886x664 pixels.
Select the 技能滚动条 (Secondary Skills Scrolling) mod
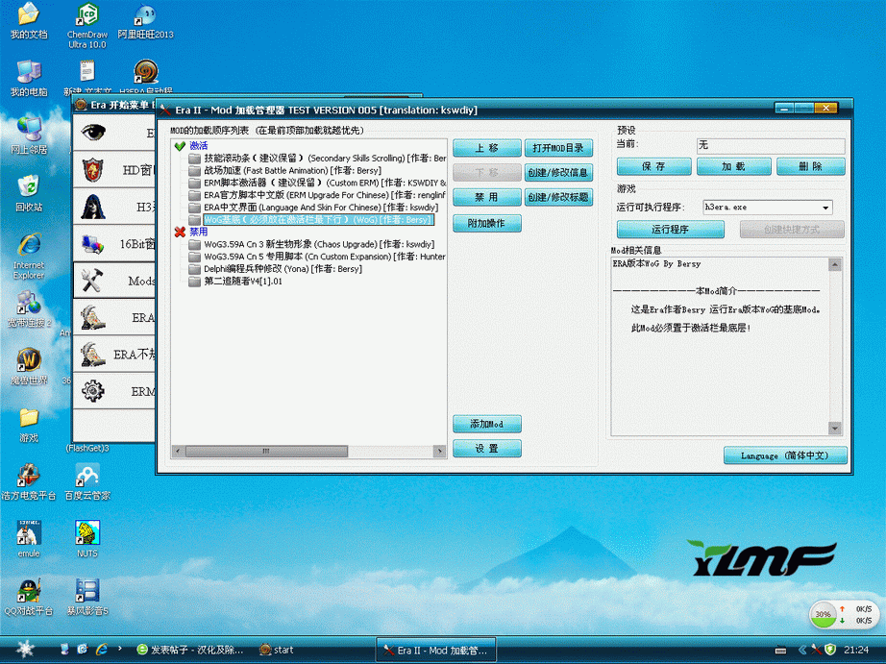pyautogui.click(x=325, y=159)
